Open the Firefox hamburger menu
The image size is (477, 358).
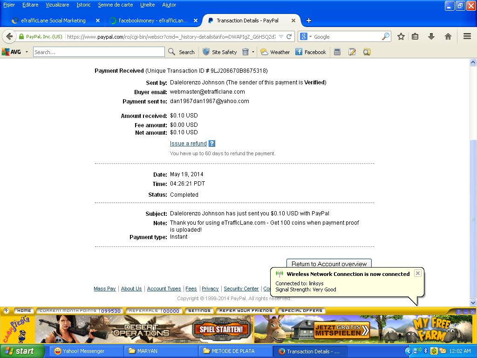pyautogui.click(x=467, y=36)
